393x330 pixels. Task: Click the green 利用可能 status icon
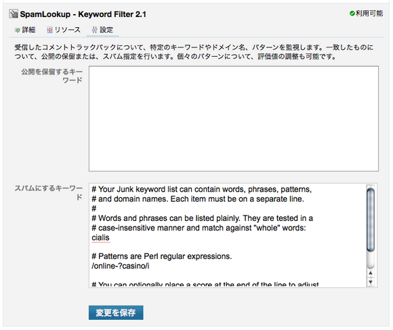pyautogui.click(x=352, y=14)
